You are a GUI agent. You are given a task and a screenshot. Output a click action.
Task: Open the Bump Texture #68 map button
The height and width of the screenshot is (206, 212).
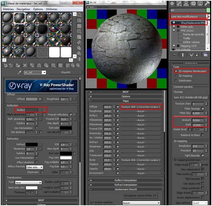click(141, 160)
